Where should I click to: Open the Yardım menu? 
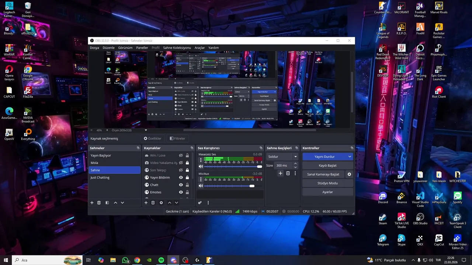point(214,48)
